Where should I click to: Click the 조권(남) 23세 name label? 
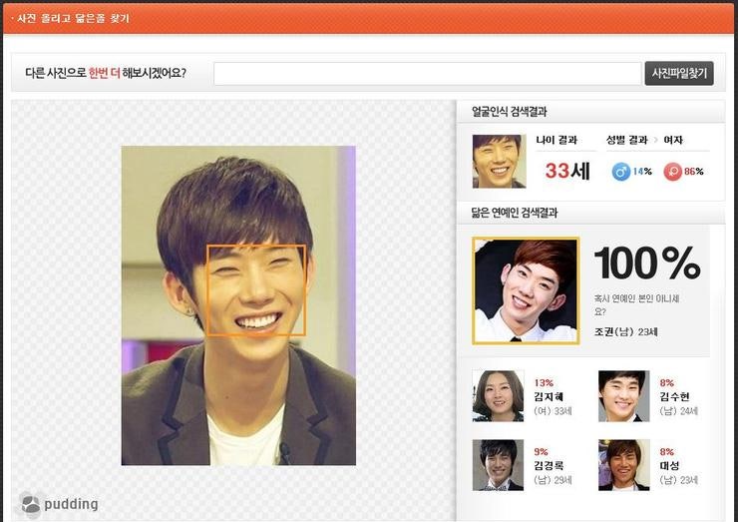(x=625, y=331)
